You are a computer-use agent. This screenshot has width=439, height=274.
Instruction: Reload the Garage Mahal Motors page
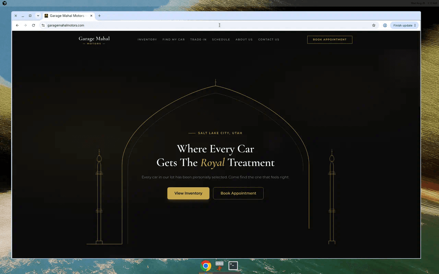coord(33,25)
